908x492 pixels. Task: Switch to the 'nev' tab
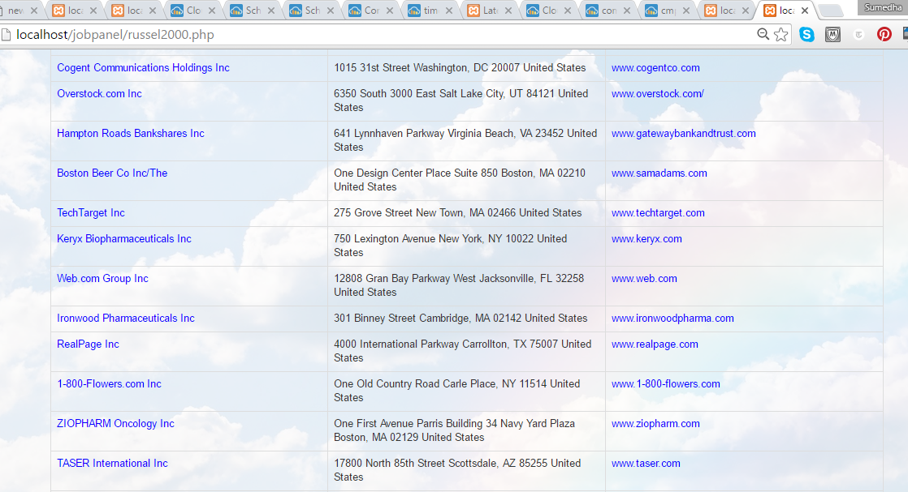coord(15,11)
